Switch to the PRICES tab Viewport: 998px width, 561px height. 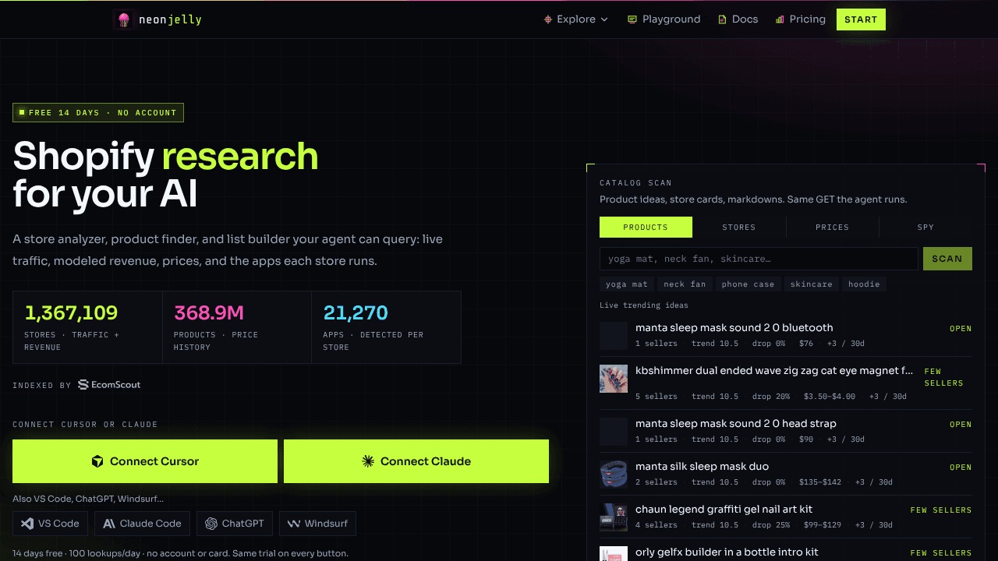click(x=833, y=228)
